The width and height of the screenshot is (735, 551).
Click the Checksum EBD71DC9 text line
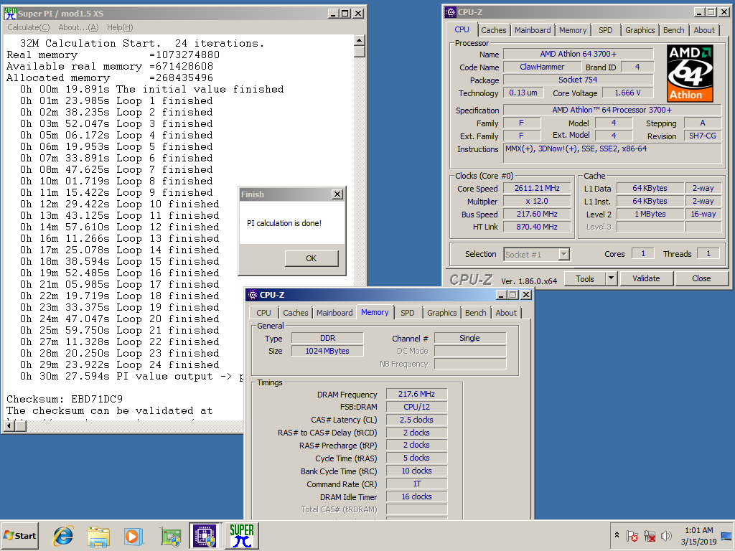coord(65,399)
